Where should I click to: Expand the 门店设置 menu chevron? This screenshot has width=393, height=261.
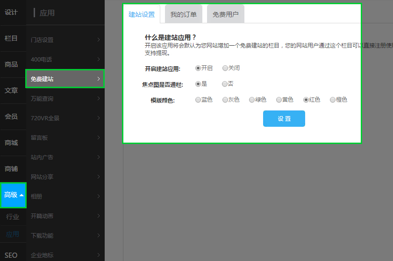99,40
